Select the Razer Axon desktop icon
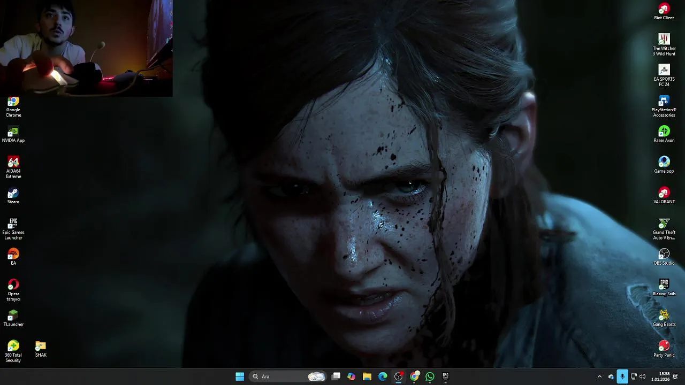The width and height of the screenshot is (685, 385). pyautogui.click(x=664, y=135)
